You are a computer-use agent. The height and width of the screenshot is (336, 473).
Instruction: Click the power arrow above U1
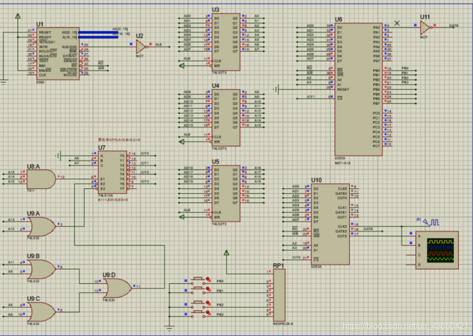click(x=18, y=16)
